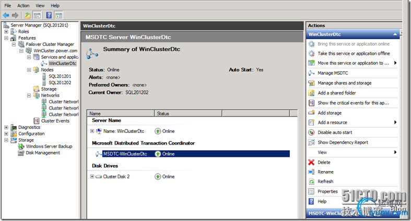This screenshot has height=221, width=411.
Task: Click Disable auto start action
Action: [x=335, y=132]
